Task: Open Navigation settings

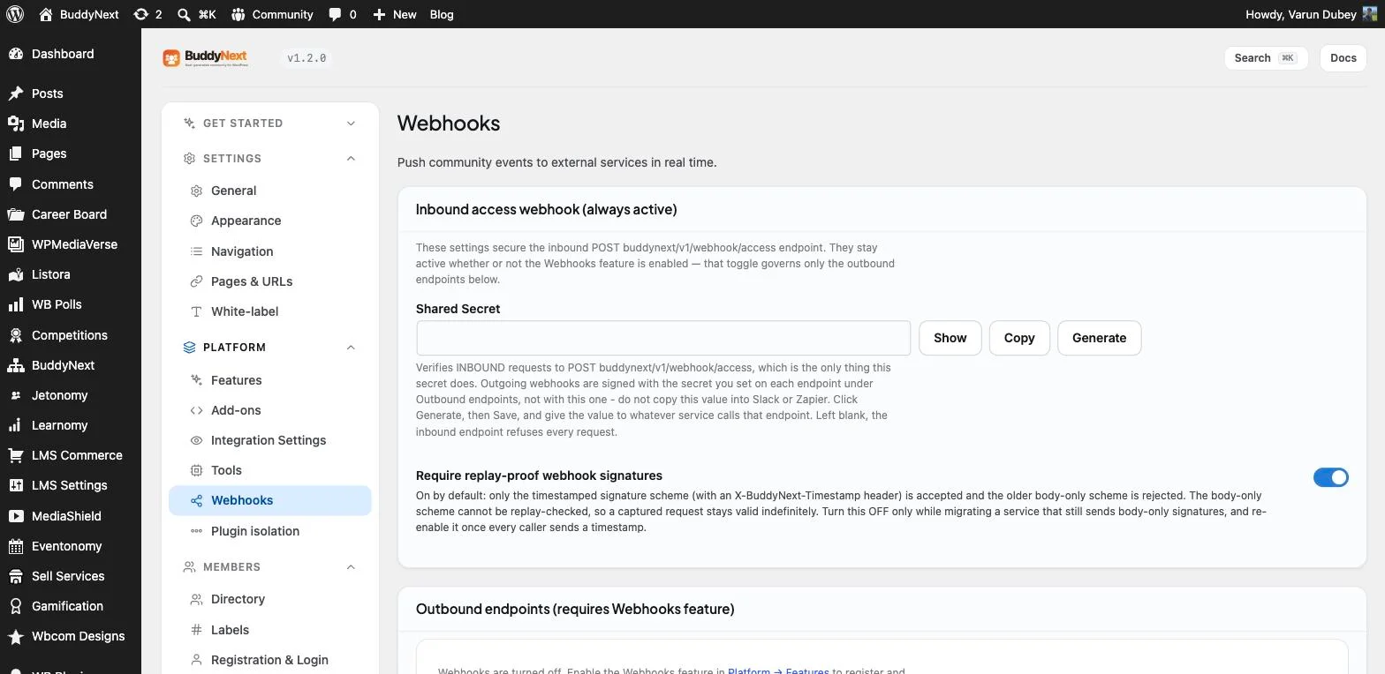Action: [x=269, y=251]
